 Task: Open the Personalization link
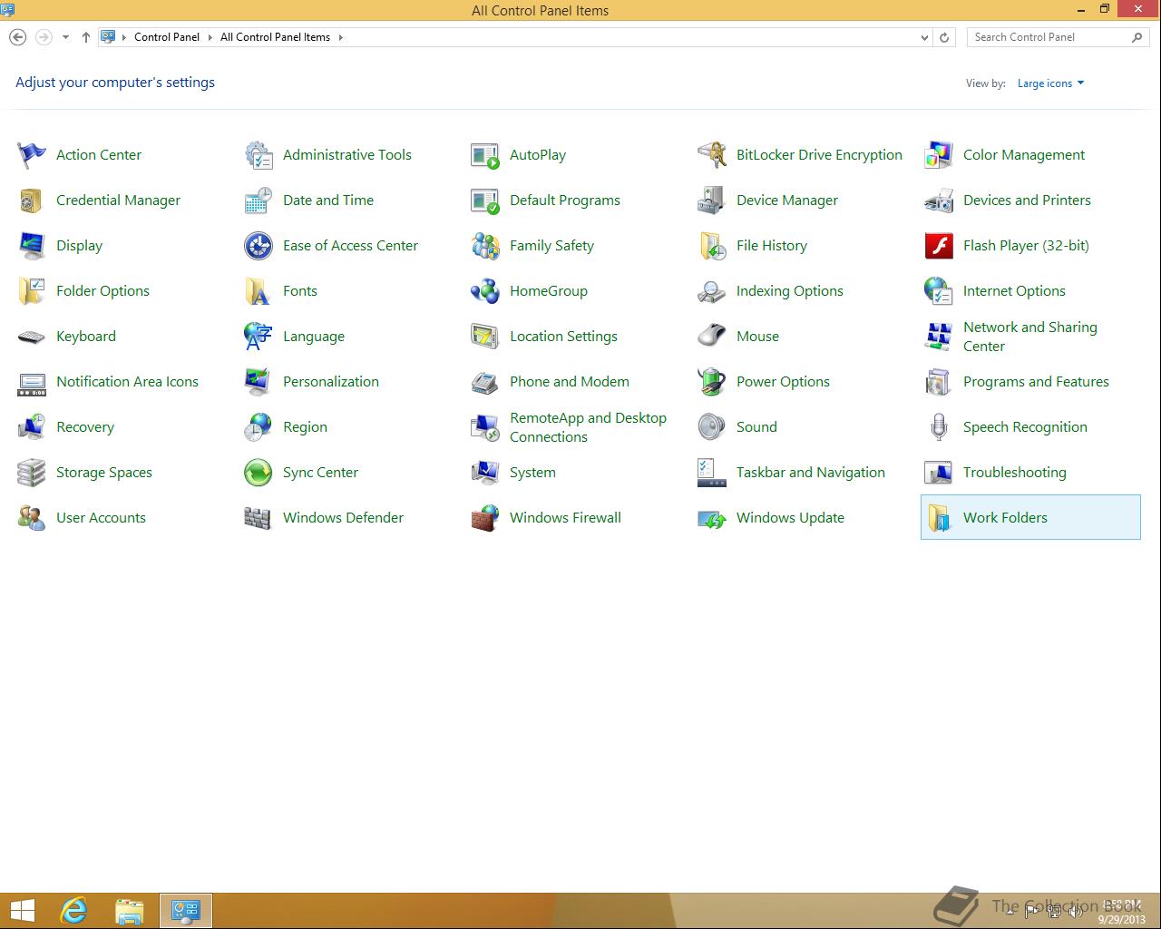tap(331, 382)
